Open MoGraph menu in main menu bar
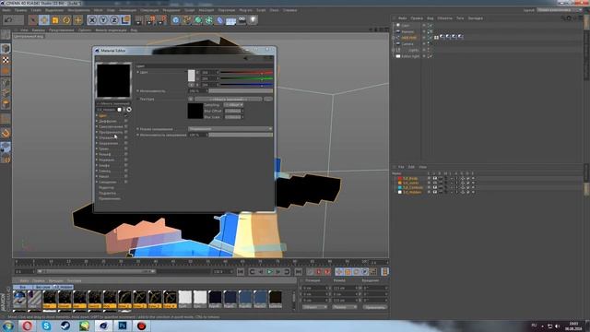 tap(206, 10)
